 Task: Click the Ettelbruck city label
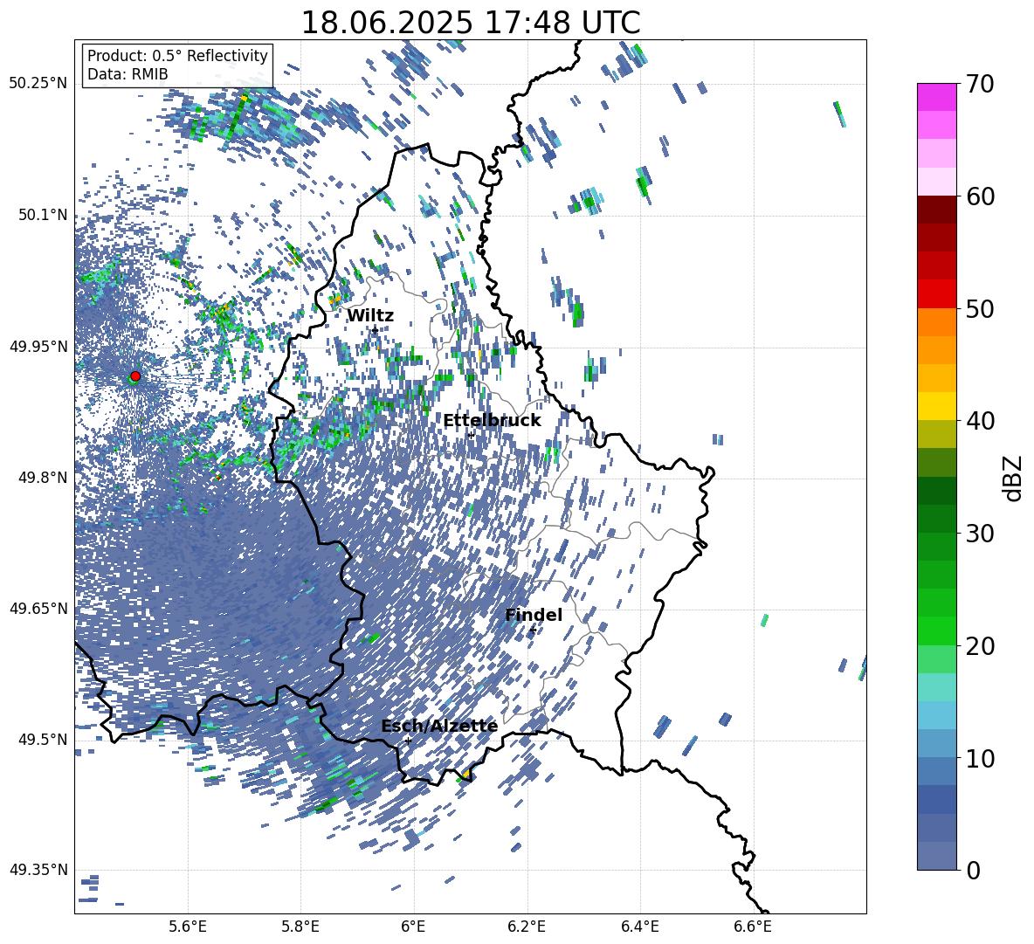(492, 421)
